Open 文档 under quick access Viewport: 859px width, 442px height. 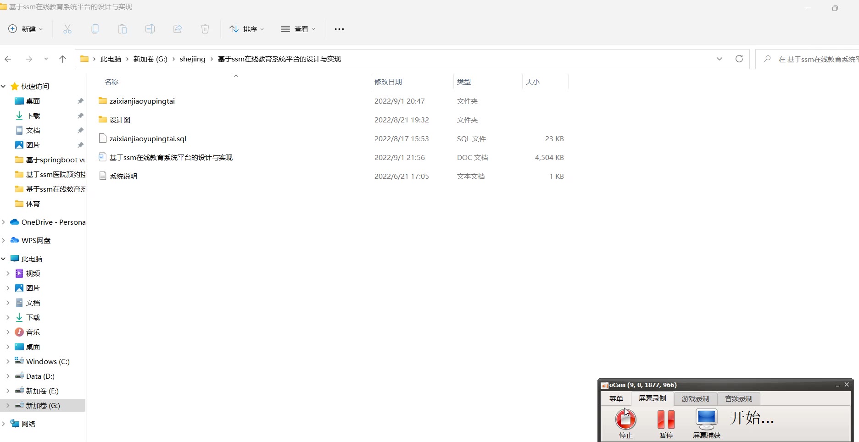pyautogui.click(x=33, y=130)
